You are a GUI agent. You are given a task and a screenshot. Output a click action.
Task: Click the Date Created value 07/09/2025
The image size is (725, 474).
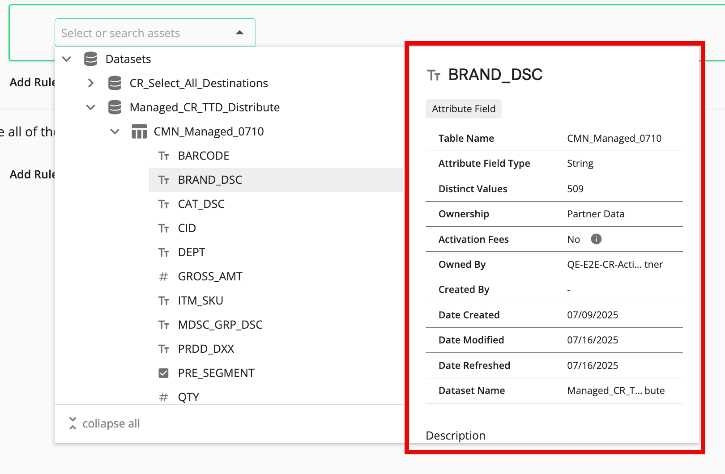[593, 315]
